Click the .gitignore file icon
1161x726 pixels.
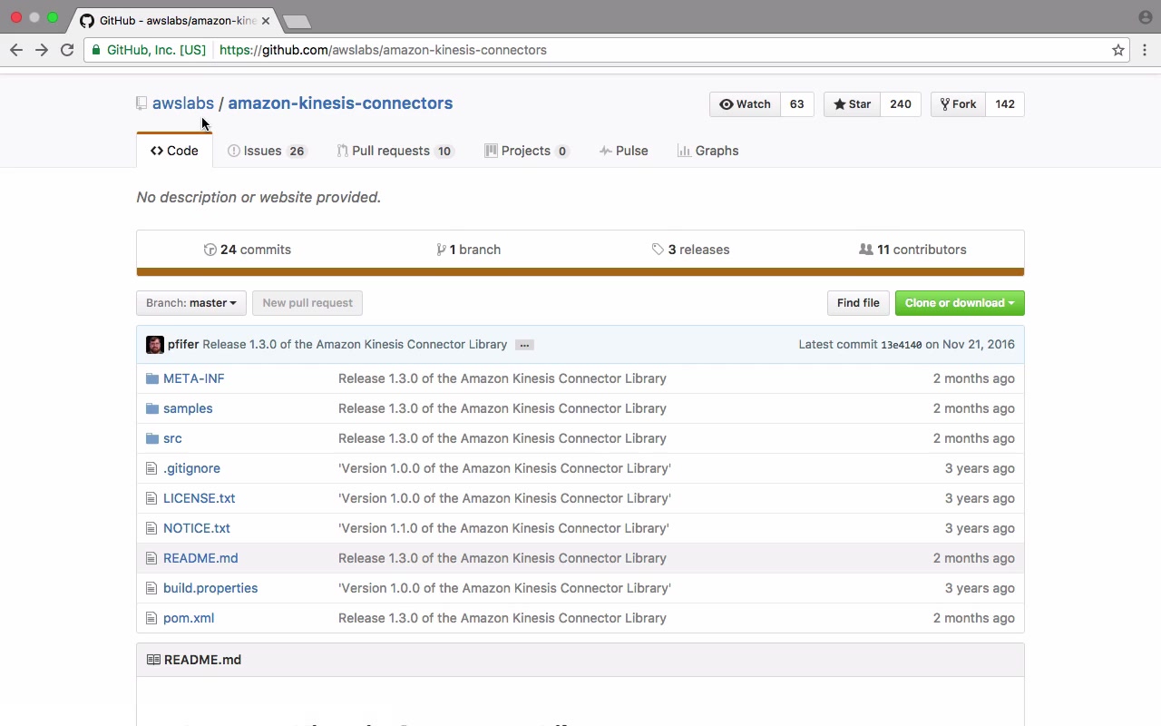pyautogui.click(x=151, y=468)
